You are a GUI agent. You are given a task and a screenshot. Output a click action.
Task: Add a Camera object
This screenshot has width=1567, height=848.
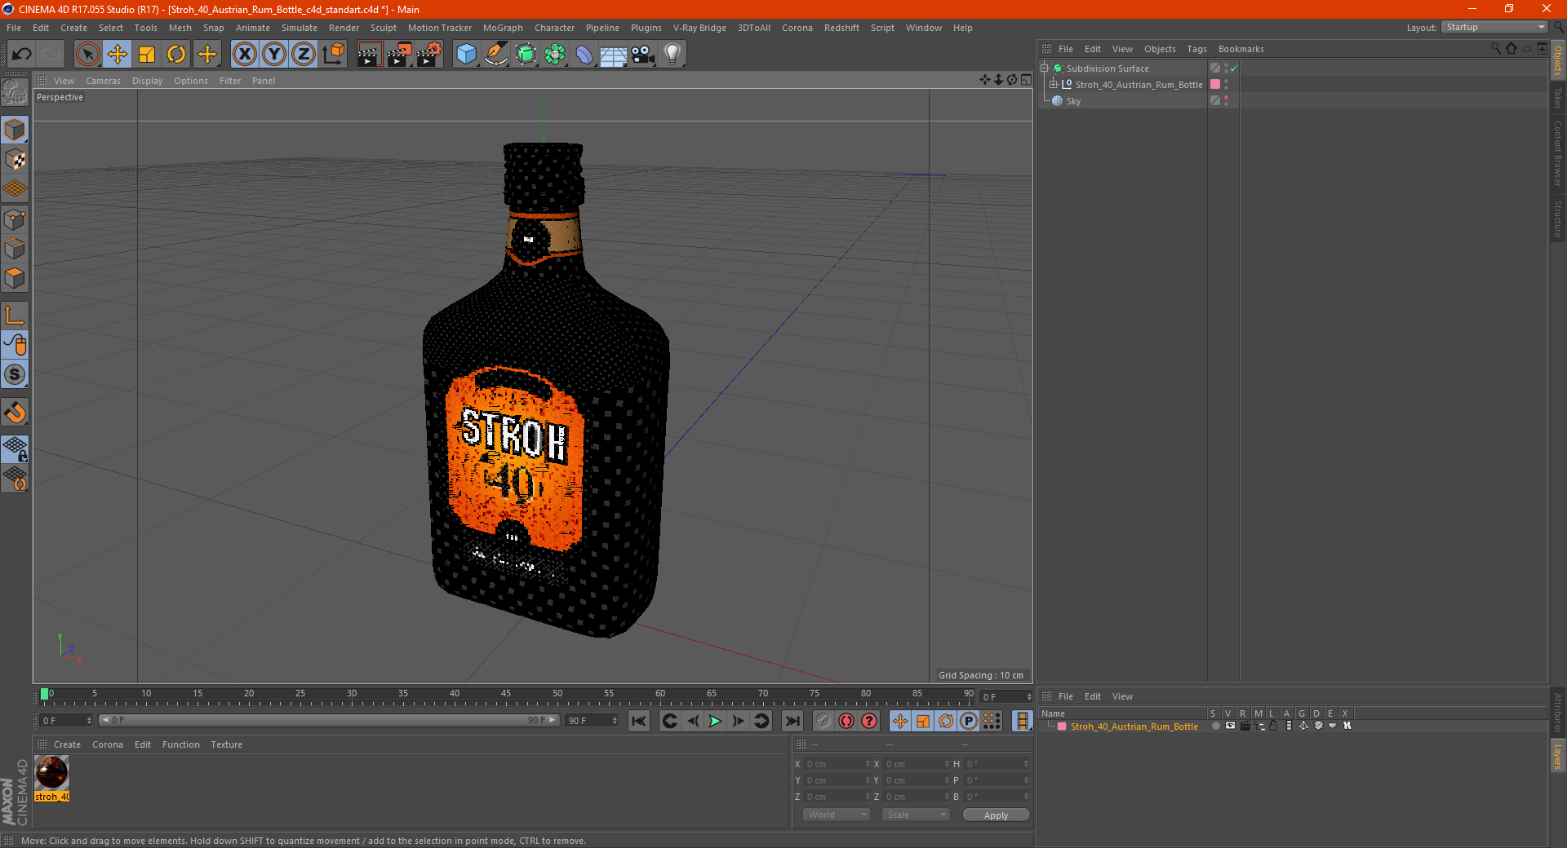pos(643,55)
